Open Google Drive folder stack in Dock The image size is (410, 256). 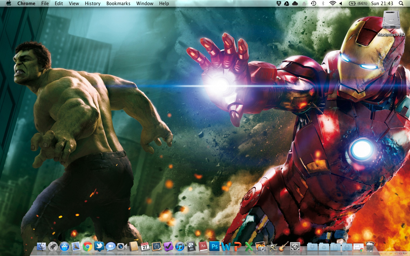tap(324, 246)
